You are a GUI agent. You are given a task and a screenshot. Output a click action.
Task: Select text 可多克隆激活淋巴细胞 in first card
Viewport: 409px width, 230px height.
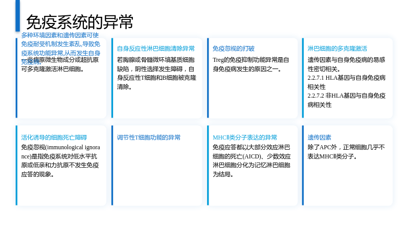point(53,69)
